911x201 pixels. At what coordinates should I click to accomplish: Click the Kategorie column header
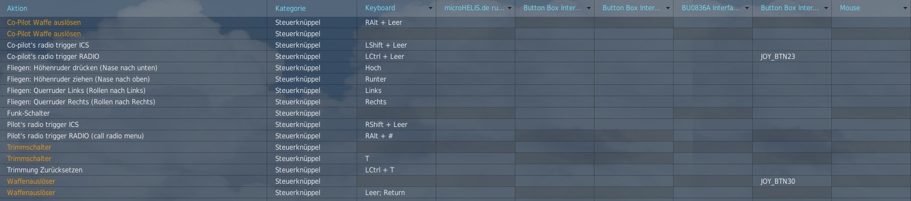[312, 8]
